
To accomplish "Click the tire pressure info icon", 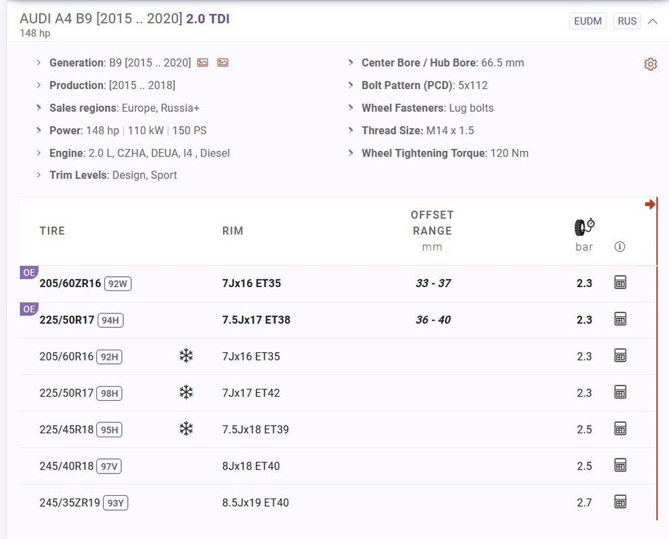I will point(620,247).
